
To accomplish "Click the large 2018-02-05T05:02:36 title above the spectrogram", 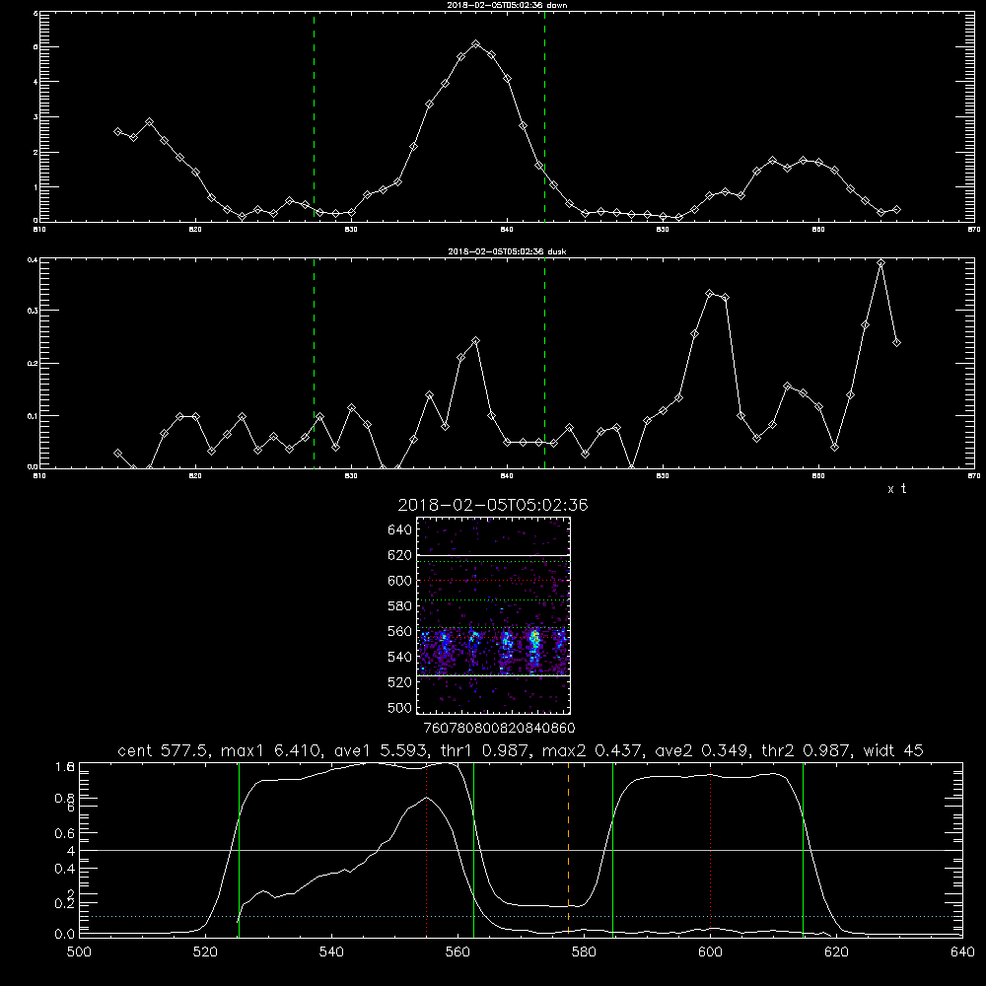I will (x=493, y=505).
